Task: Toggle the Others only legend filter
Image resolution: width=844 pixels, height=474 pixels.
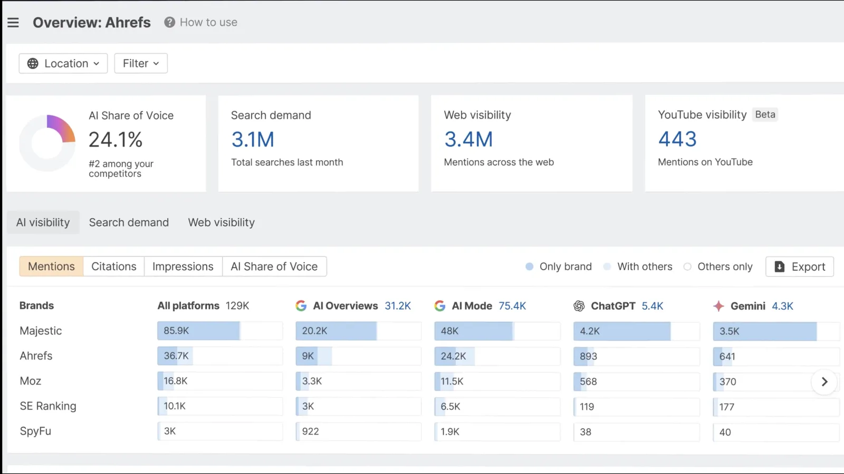Action: tap(718, 266)
